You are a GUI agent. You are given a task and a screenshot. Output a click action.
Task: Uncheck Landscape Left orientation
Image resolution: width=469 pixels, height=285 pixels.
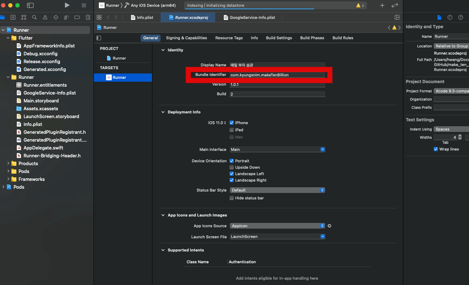tap(232, 174)
